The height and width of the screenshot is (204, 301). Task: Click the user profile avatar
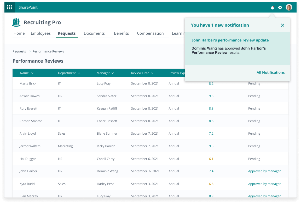(289, 7)
